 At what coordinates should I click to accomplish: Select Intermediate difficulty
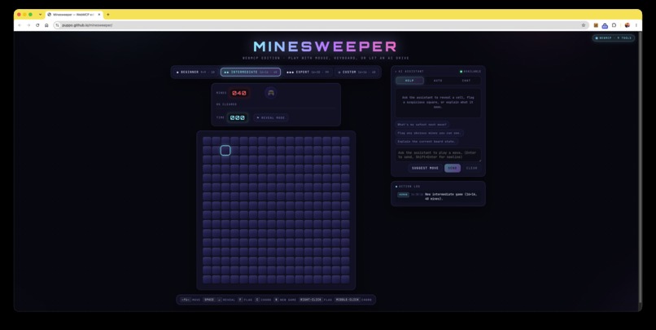[251, 72]
